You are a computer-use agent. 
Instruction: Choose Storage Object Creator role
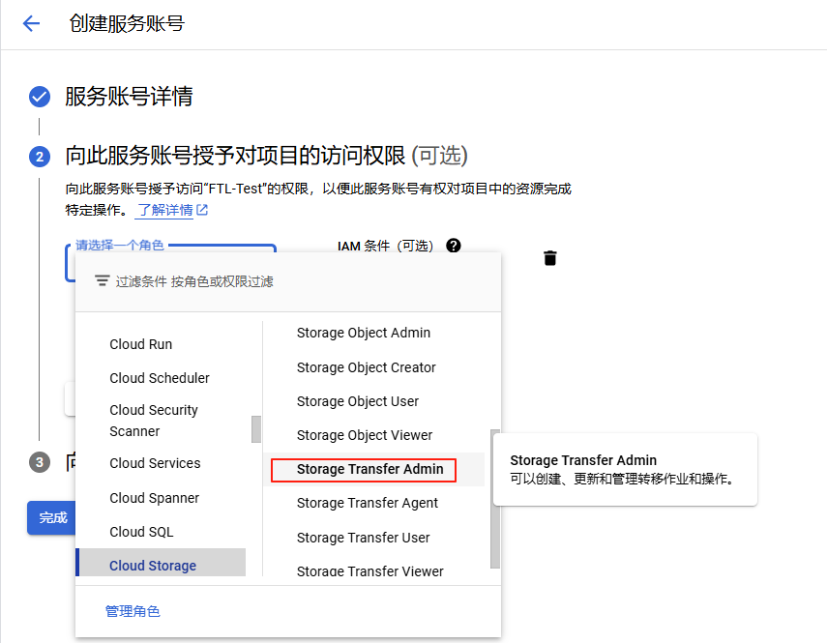pos(366,367)
